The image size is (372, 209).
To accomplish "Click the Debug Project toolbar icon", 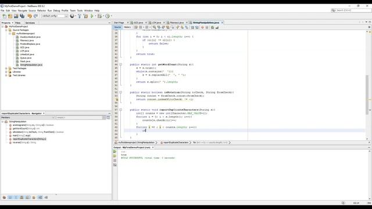I will tap(99, 16).
